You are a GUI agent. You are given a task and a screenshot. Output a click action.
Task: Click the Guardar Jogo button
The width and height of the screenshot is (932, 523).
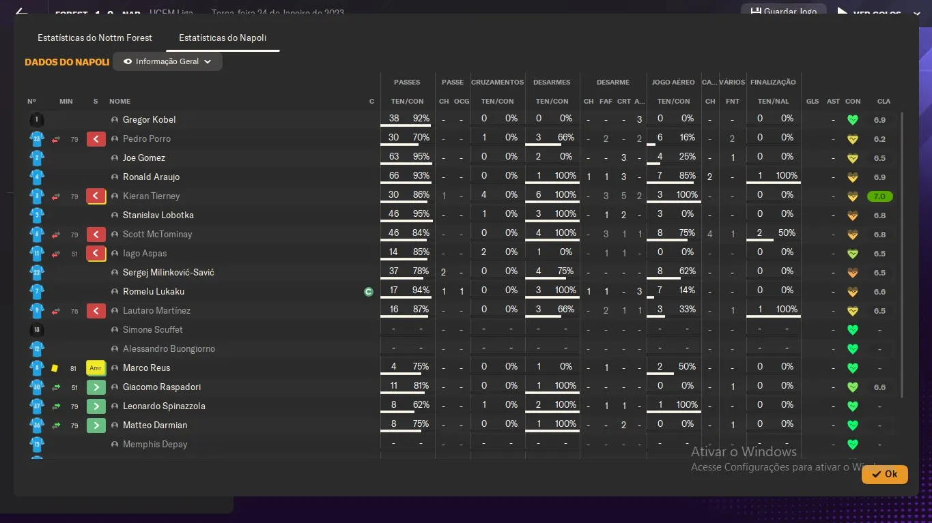click(x=783, y=12)
